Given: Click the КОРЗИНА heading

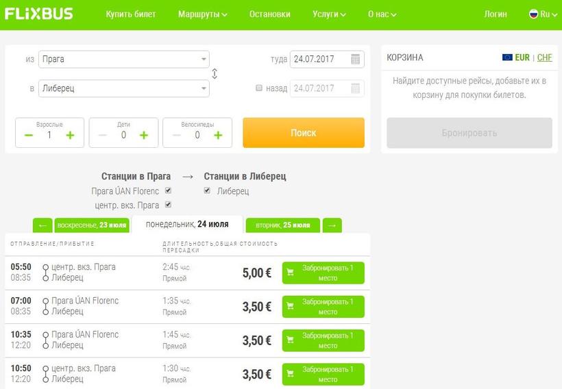Looking at the screenshot, I should point(404,58).
